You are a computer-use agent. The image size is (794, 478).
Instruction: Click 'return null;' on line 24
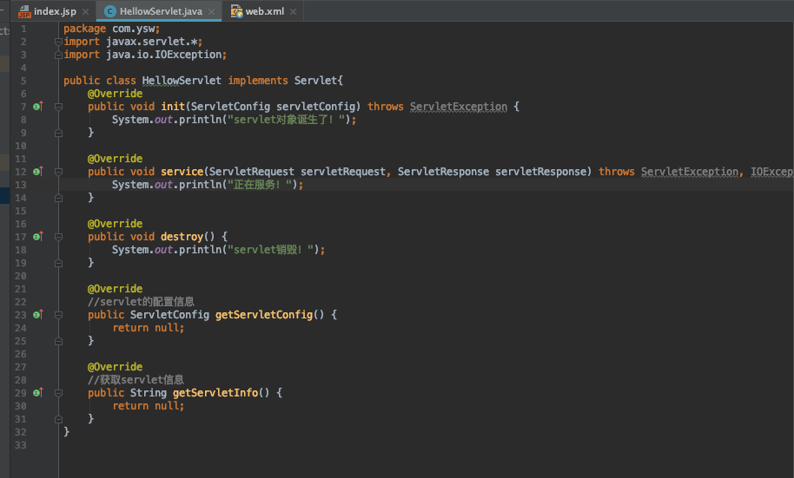pos(149,328)
